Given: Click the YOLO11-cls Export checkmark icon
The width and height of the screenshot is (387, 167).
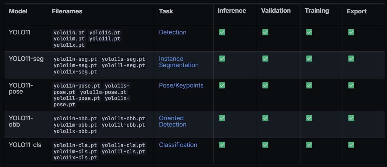Looking at the screenshot, I should tap(351, 145).
